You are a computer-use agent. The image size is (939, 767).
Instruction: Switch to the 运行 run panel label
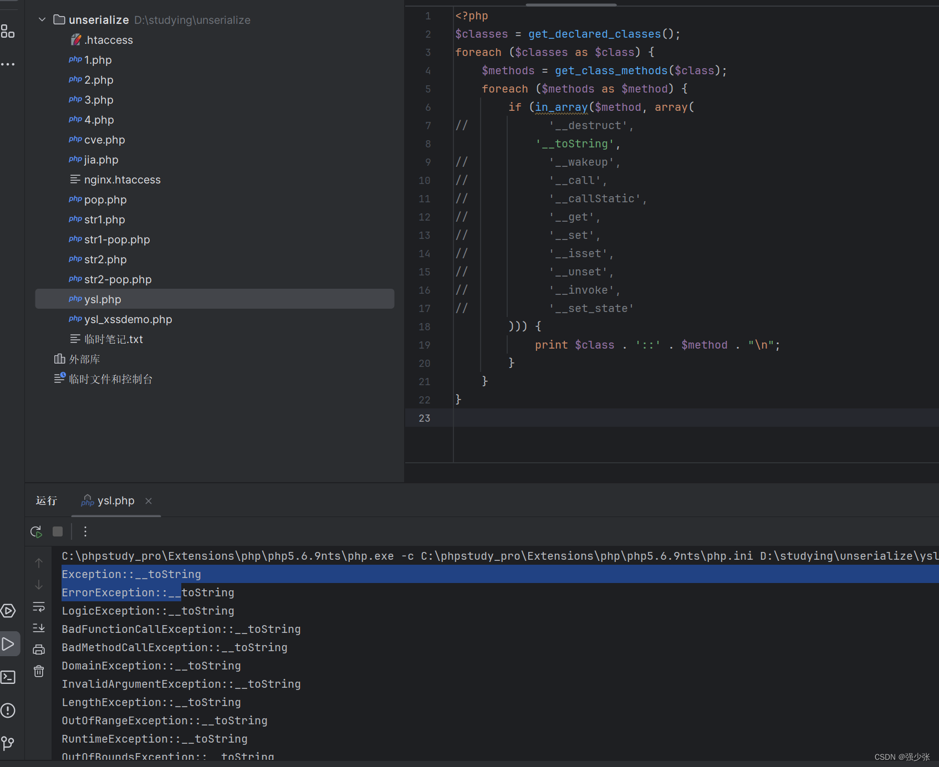(x=47, y=501)
